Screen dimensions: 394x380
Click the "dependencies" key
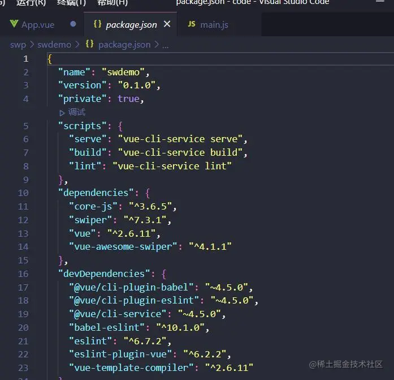click(x=96, y=193)
